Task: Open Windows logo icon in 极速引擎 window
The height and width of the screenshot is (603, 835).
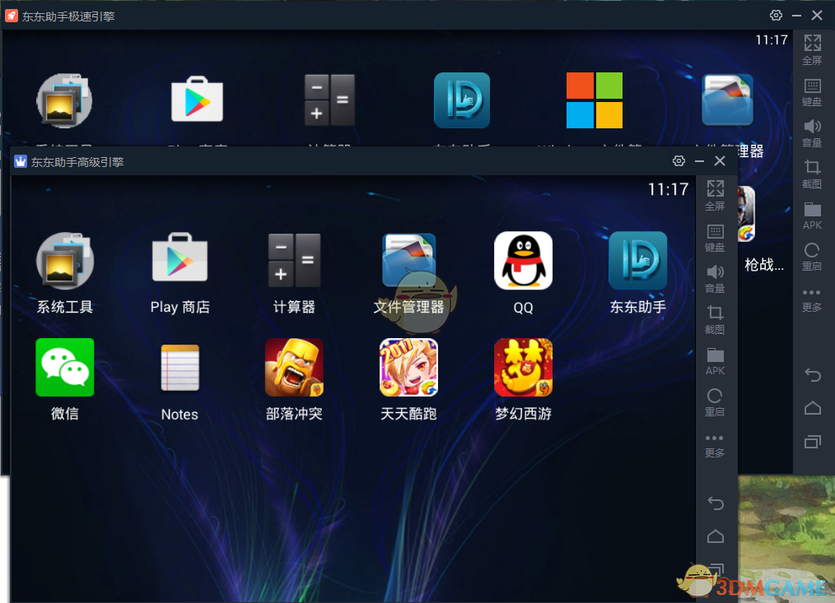Action: pos(595,100)
